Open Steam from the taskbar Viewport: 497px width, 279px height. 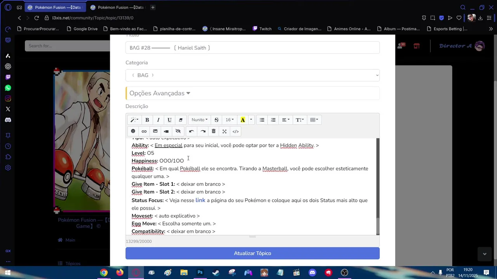click(216, 272)
